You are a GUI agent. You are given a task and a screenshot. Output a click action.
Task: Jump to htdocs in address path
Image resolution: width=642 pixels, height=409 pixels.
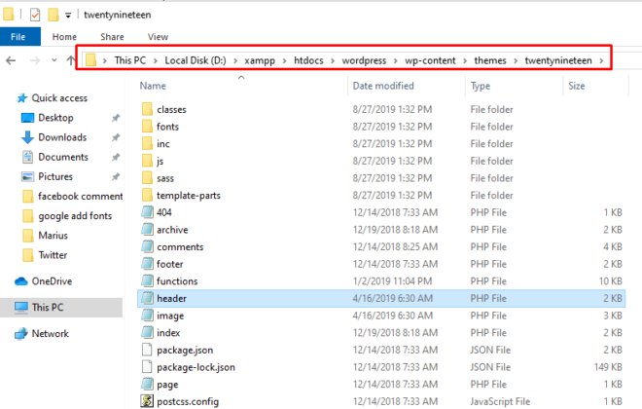click(x=308, y=60)
